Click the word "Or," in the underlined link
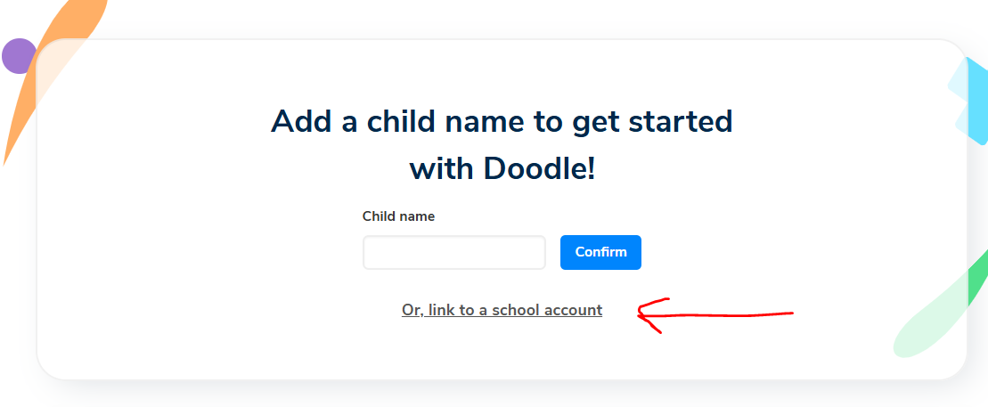 (412, 310)
